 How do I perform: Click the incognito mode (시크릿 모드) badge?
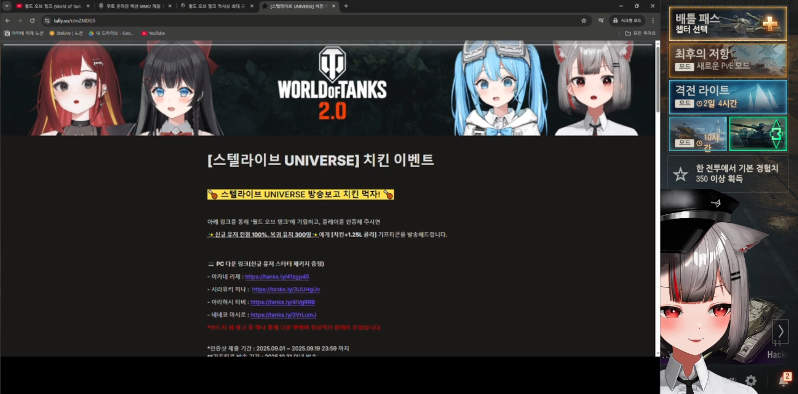pos(626,20)
